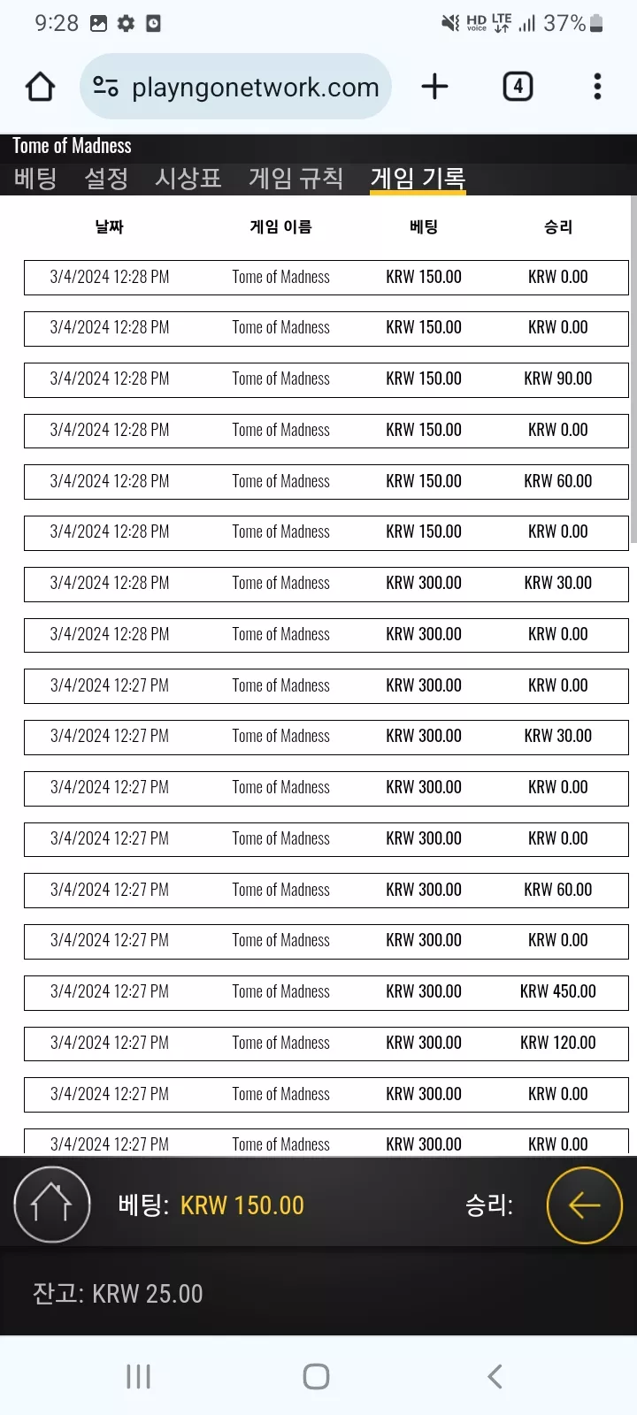Open a new tab with plus icon

coord(434,87)
